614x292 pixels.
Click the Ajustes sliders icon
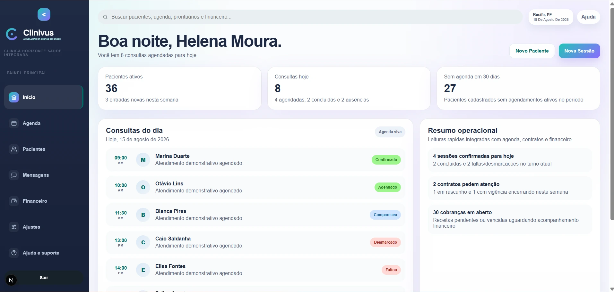tap(14, 227)
